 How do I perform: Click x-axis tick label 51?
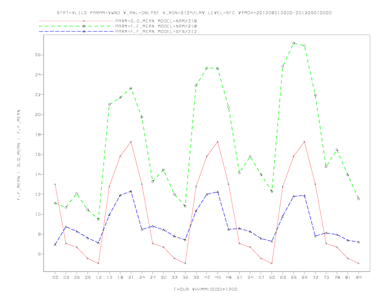(239, 277)
